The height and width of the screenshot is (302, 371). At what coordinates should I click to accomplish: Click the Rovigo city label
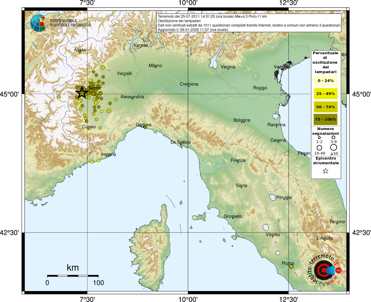pyautogui.click(x=260, y=88)
